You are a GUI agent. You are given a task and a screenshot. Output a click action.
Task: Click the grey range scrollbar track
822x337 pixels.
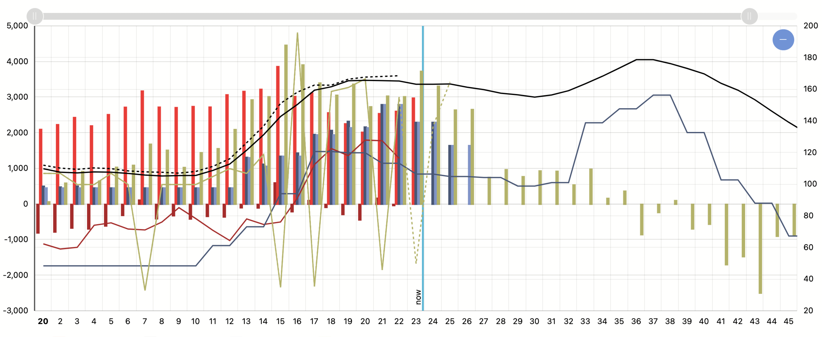392,16
